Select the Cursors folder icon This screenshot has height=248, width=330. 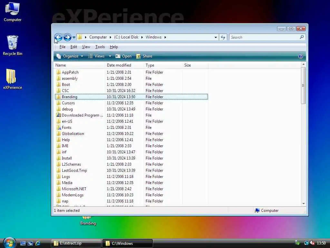tap(59, 103)
